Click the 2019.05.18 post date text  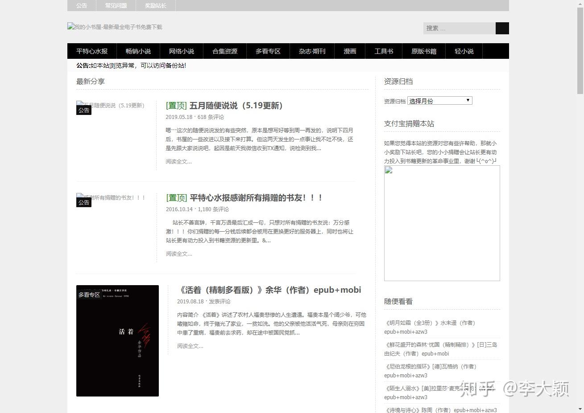tap(179, 117)
